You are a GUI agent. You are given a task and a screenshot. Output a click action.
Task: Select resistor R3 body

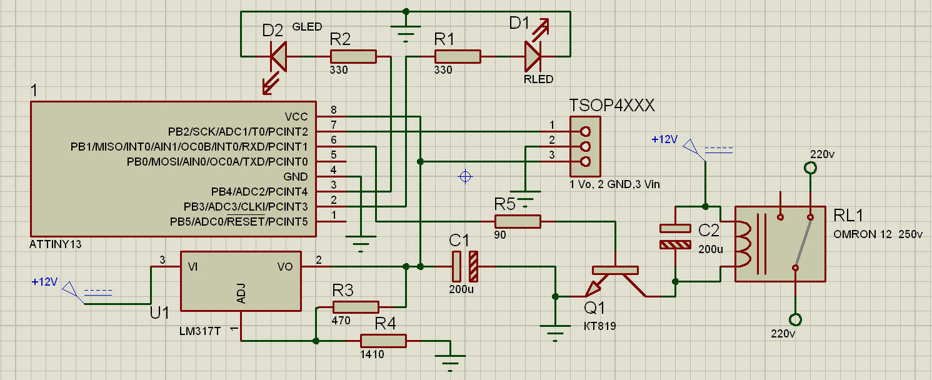point(356,307)
